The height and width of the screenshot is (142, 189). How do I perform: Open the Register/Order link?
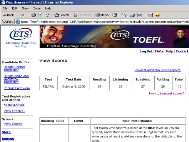tap(14, 105)
